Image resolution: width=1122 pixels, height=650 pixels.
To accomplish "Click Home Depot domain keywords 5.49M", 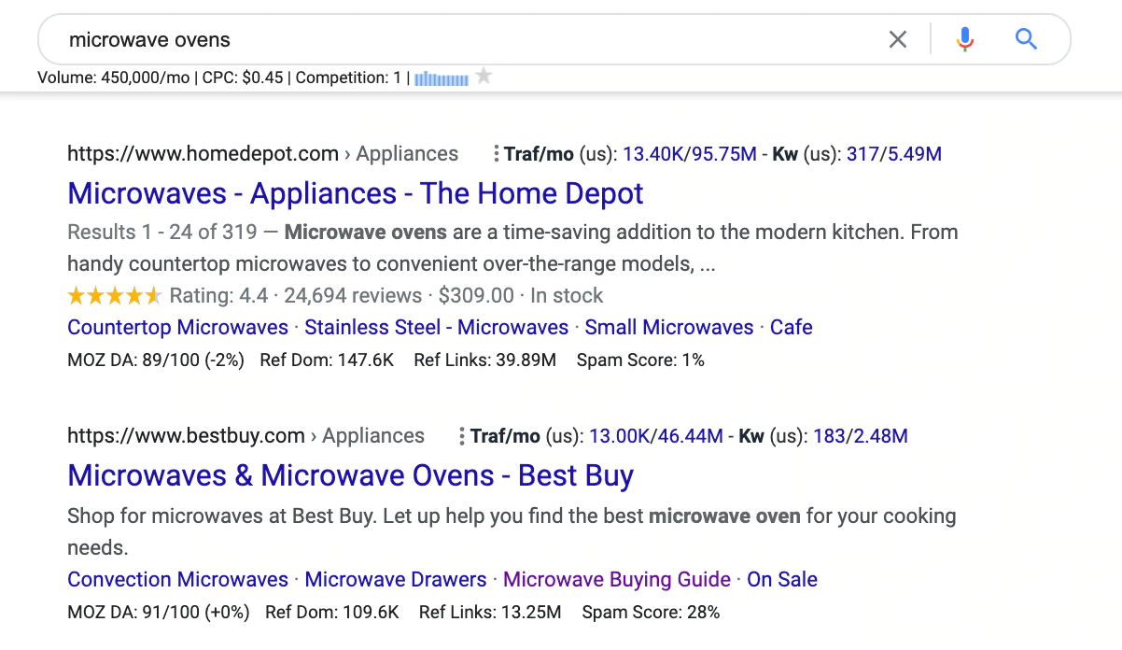I will coord(914,154).
